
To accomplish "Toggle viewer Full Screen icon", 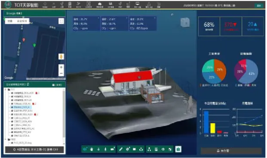I will pyautogui.click(x=170, y=149).
